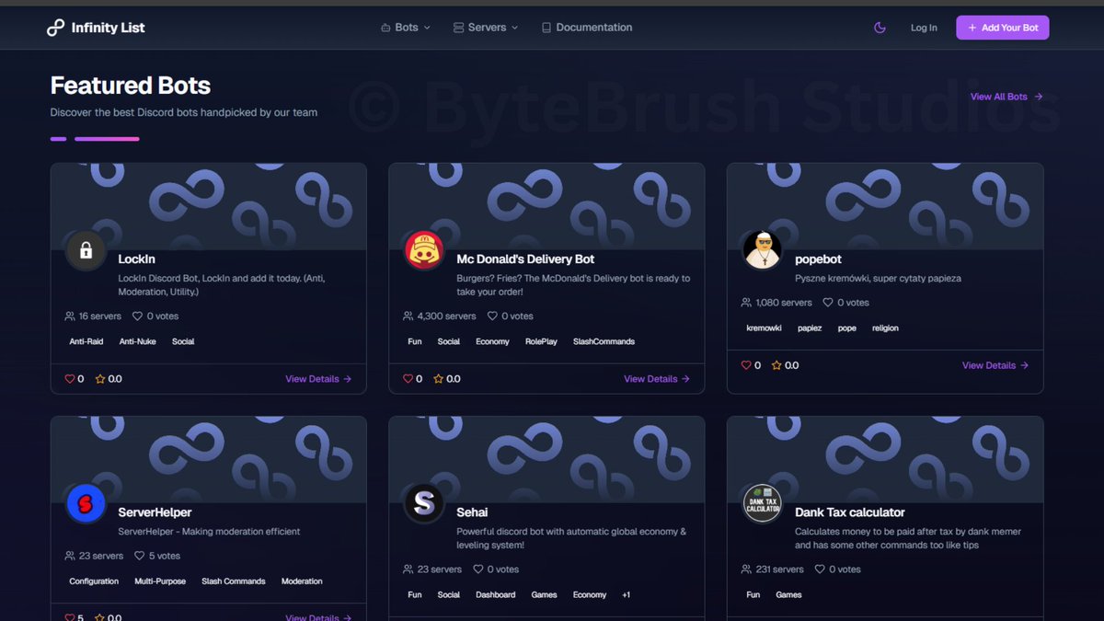Click the View All Bots link
Image resolution: width=1104 pixels, height=621 pixels.
tap(1006, 97)
